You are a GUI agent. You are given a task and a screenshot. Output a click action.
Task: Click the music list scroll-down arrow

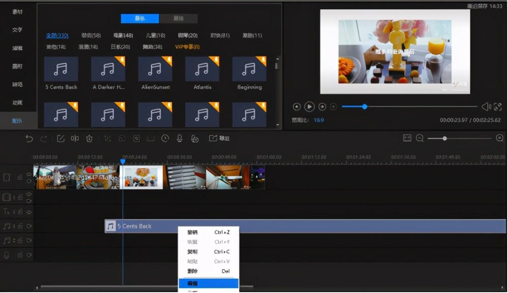(x=278, y=125)
